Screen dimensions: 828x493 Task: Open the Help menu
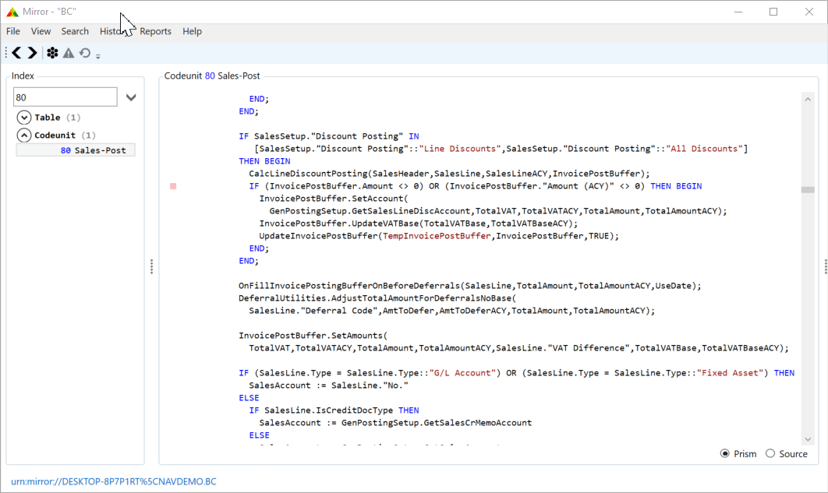pyautogui.click(x=193, y=31)
